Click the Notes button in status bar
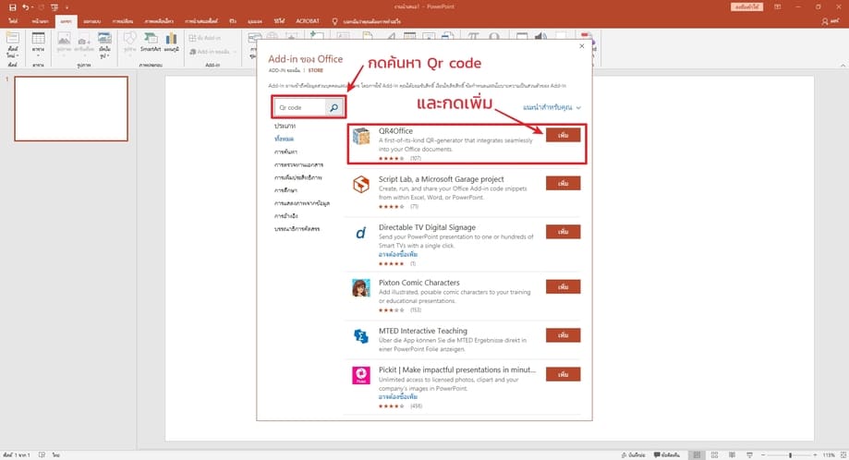Image resolution: width=849 pixels, height=460 pixels. pyautogui.click(x=633, y=455)
